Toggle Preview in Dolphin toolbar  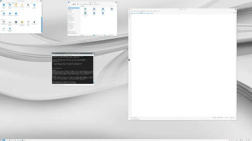click(x=86, y=4)
